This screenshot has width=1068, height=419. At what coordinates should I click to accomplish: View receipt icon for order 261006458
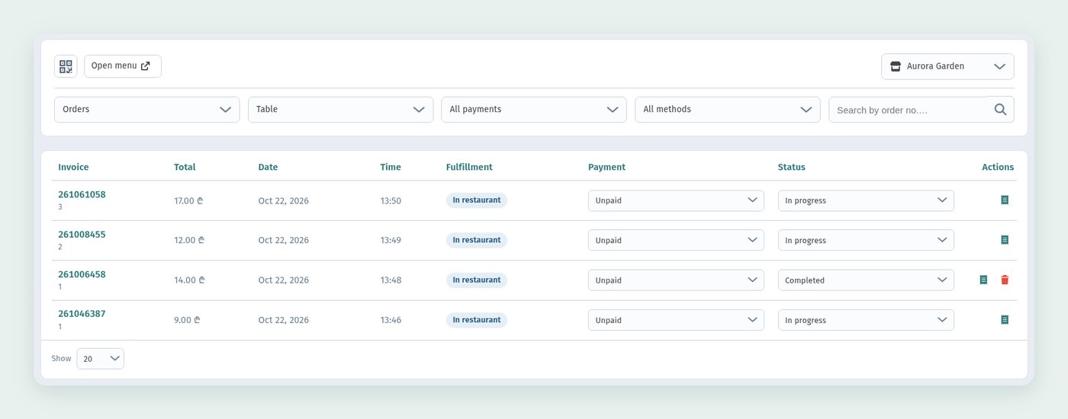pos(983,280)
